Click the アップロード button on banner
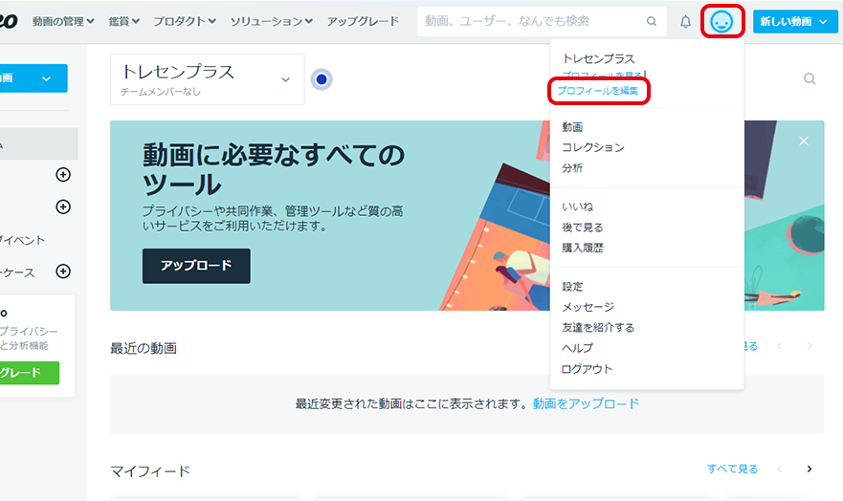 pos(196,266)
